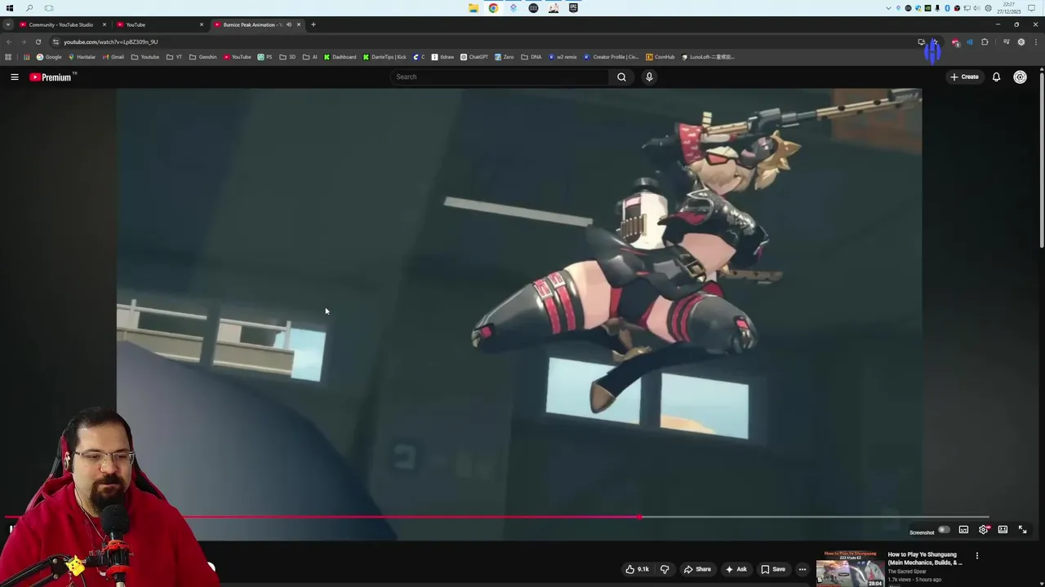
Task: Start voice search with the microphone icon
Action: (649, 77)
